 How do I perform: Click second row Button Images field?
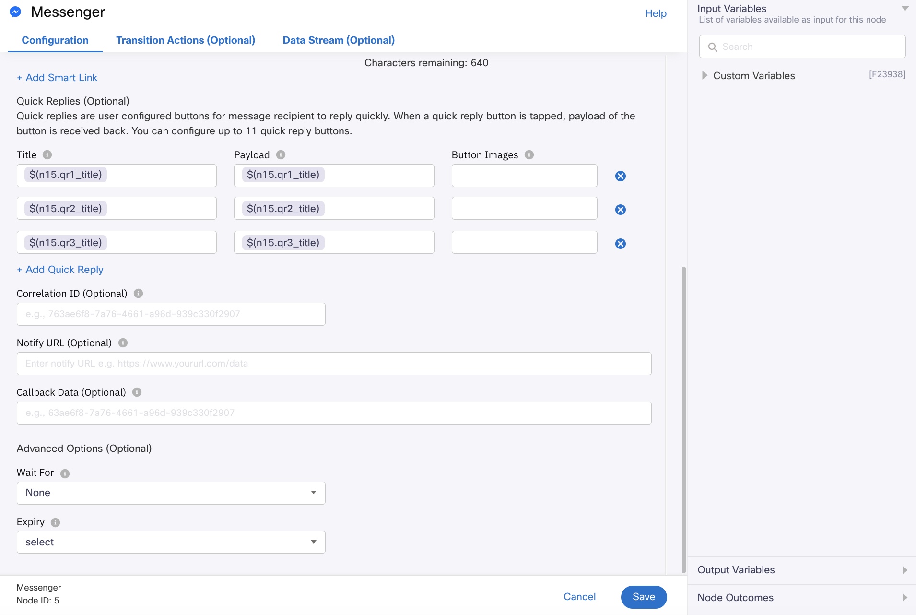coord(524,208)
